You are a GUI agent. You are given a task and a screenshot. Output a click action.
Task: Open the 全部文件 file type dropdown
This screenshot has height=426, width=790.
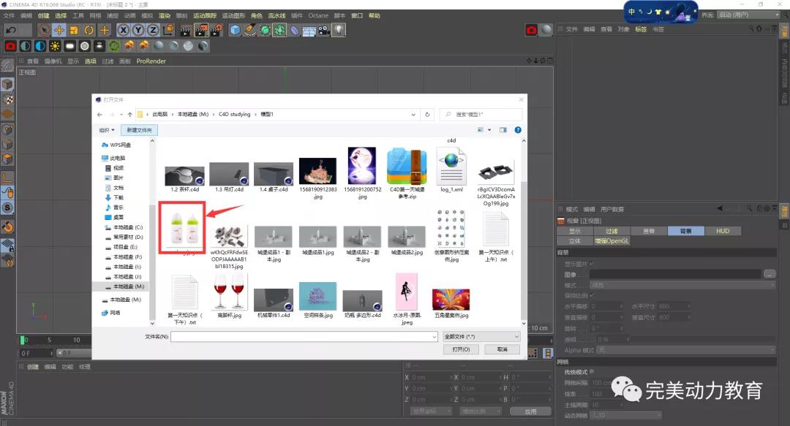tap(481, 336)
